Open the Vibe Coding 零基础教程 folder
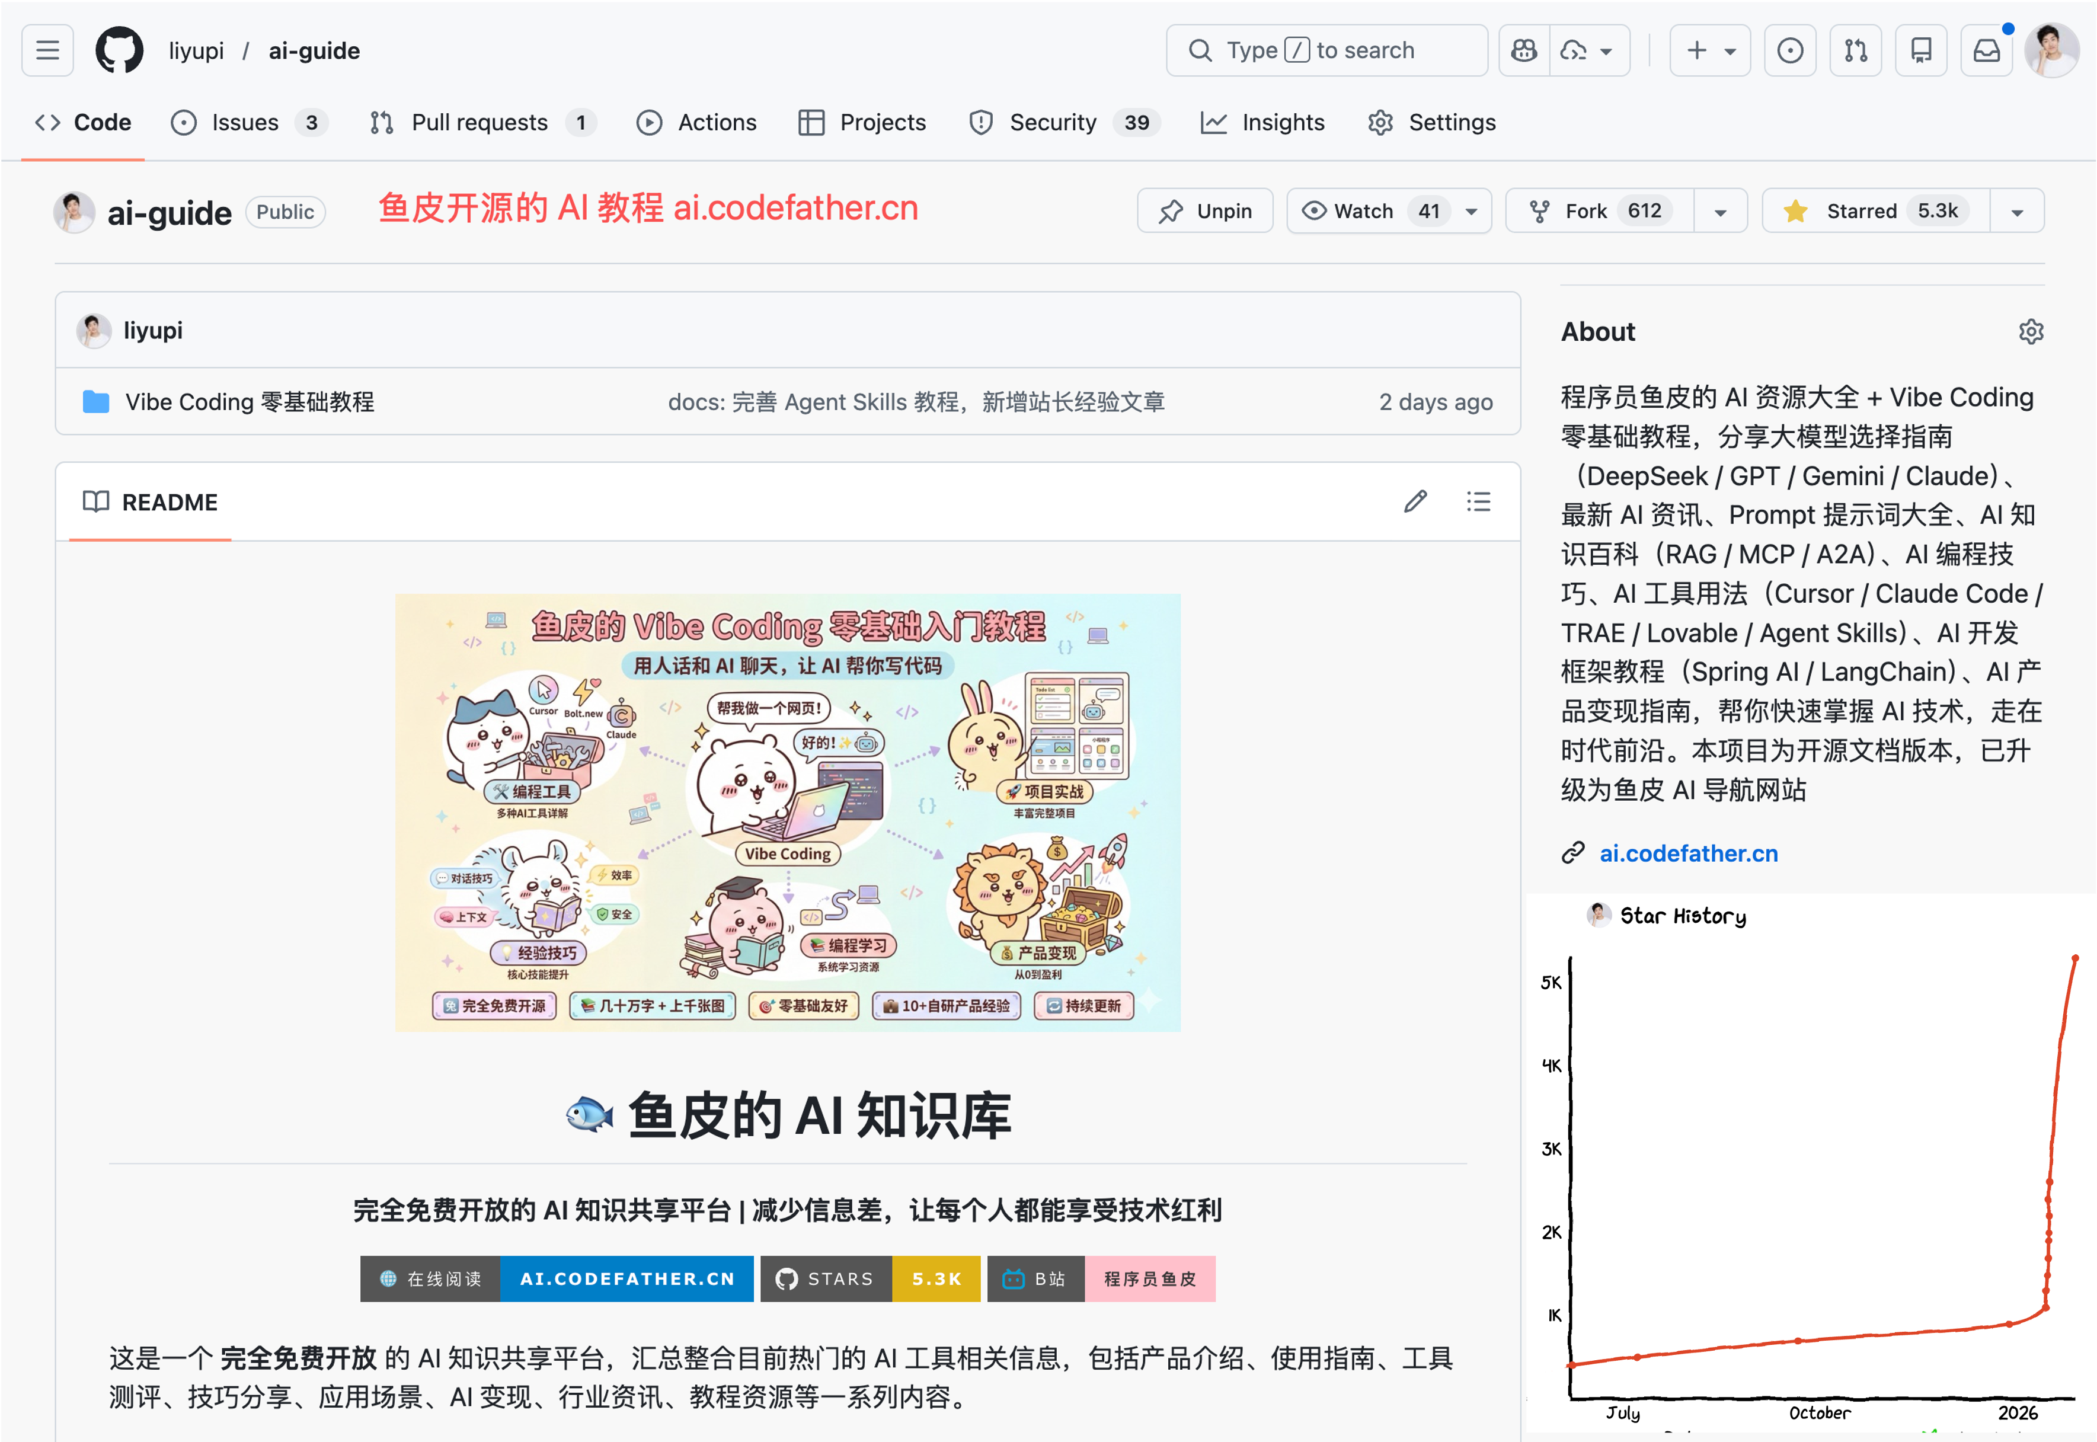The image size is (2097, 1442). [250, 402]
